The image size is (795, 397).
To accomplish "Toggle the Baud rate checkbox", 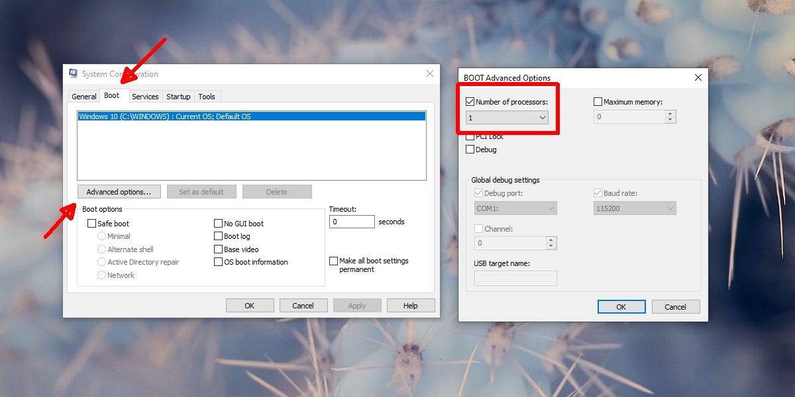I will [x=598, y=193].
